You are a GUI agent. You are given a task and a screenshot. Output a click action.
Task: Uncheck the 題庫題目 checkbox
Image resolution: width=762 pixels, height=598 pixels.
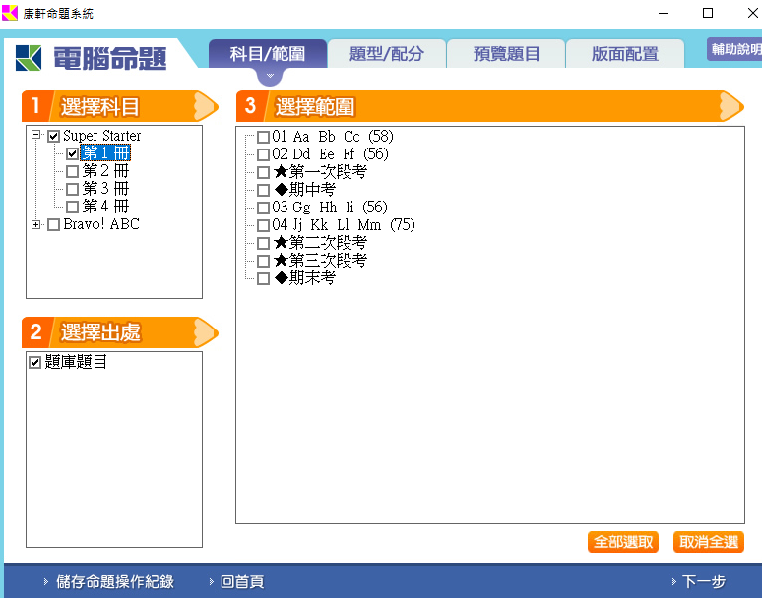35,363
